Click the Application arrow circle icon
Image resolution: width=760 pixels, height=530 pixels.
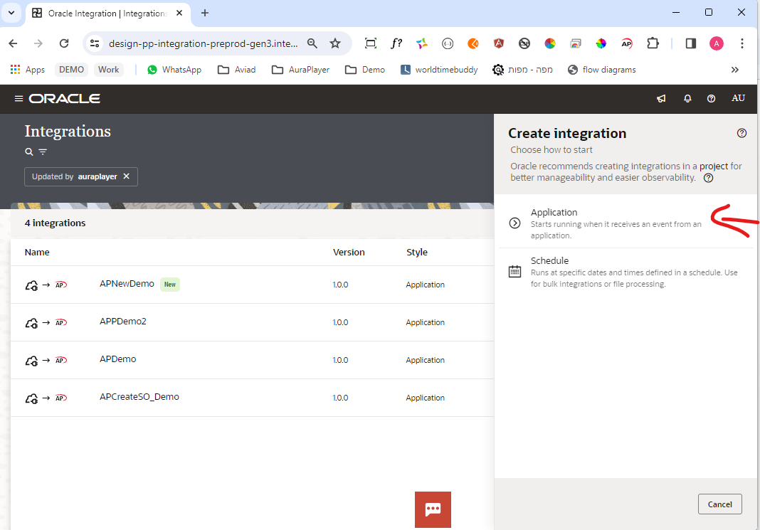click(514, 223)
